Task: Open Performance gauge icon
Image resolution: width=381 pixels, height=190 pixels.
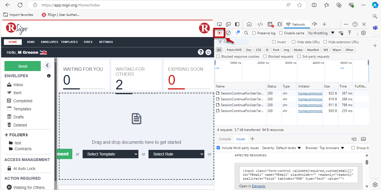Action: pyautogui.click(x=315, y=24)
